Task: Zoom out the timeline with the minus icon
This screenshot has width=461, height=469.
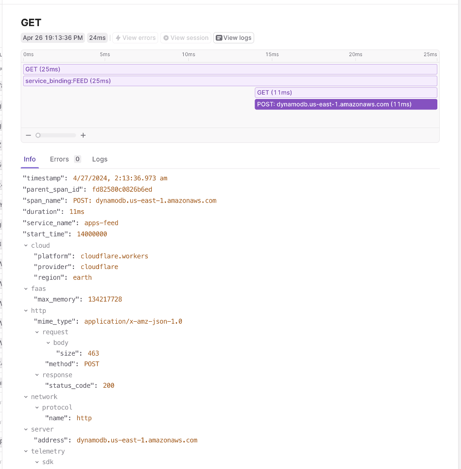Action: point(28,135)
